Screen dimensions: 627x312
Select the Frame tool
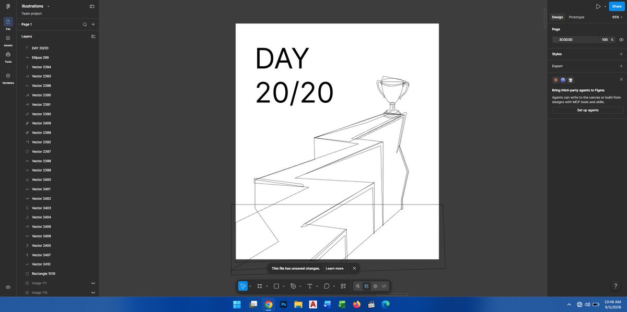[x=259, y=286]
